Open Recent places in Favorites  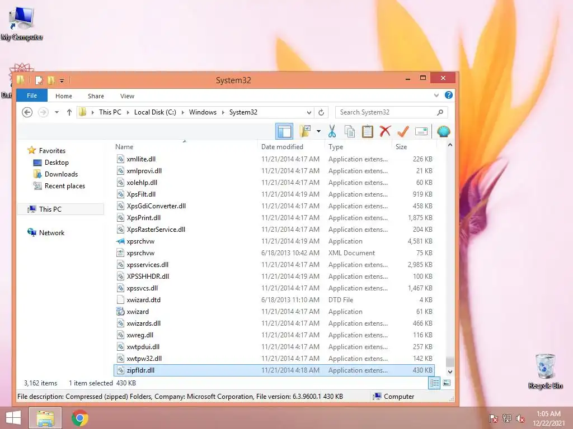pyautogui.click(x=65, y=185)
